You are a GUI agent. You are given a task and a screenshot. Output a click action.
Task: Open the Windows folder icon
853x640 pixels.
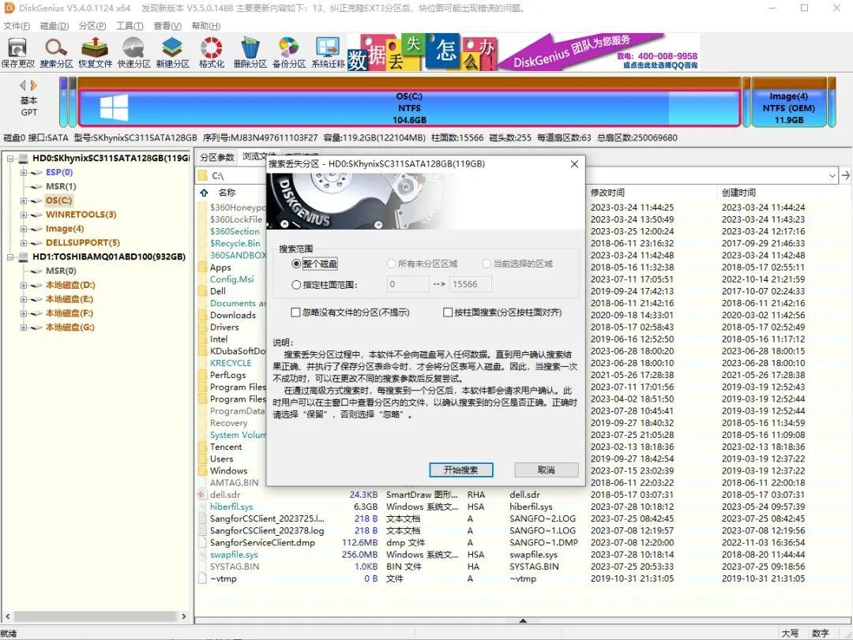pyautogui.click(x=202, y=470)
